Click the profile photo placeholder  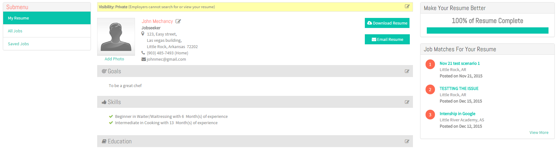pyautogui.click(x=116, y=37)
